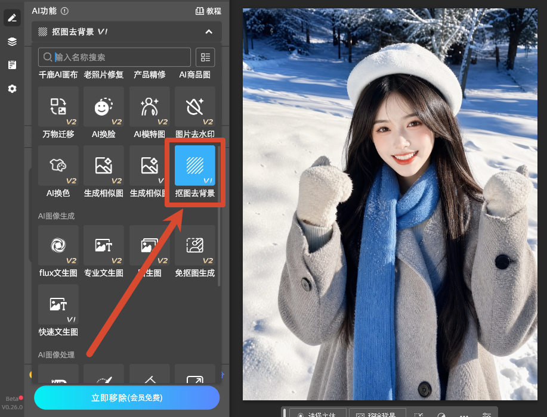Open the notes document icon in sidebar
Viewport: 547px width, 417px height.
pyautogui.click(x=12, y=65)
